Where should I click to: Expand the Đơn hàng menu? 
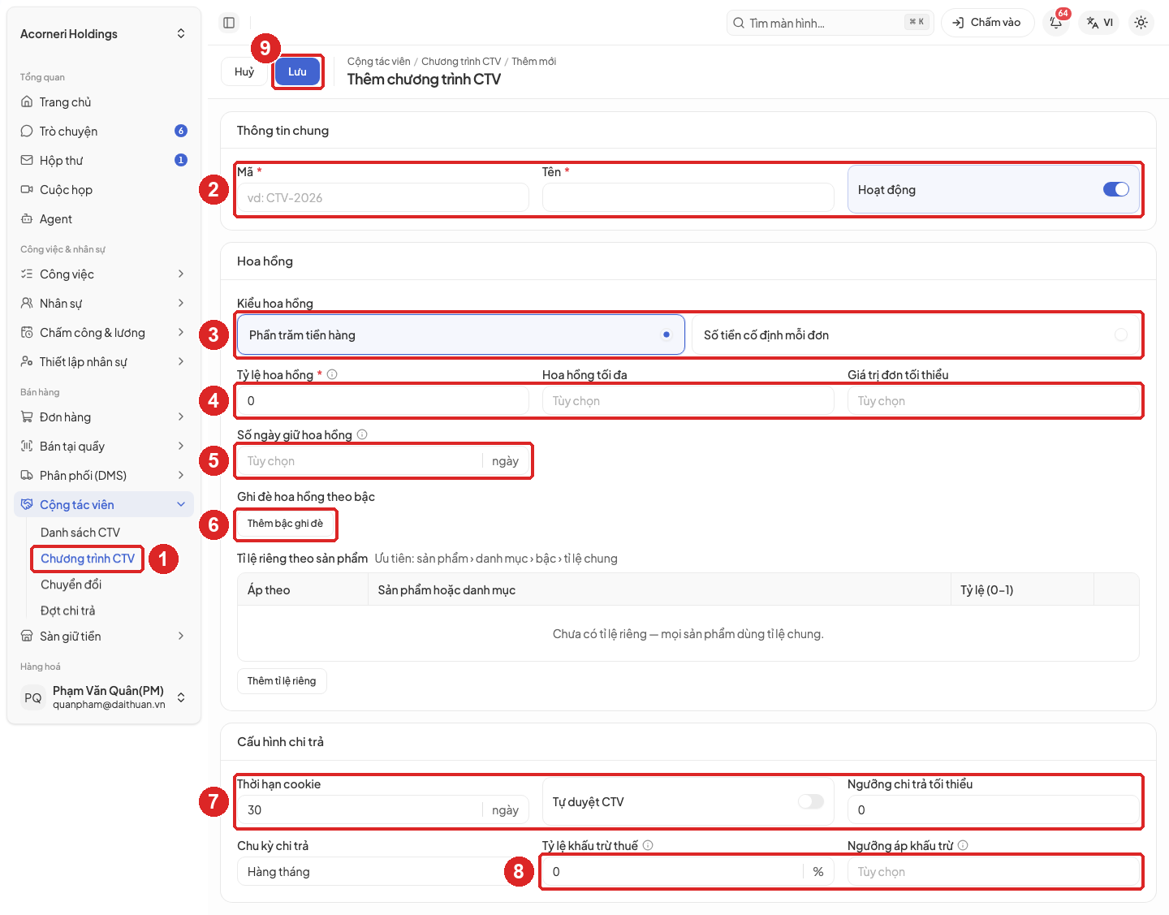(104, 416)
